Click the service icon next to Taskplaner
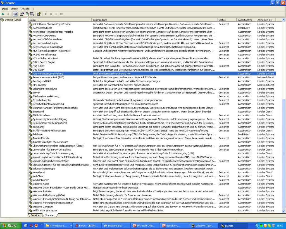The image size is (286, 229). (x=30, y=127)
